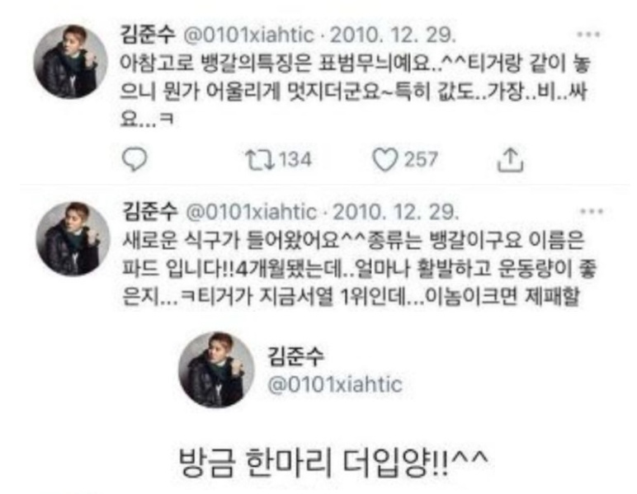Open @0101xiahtic handle in bottom profile
The image size is (637, 494).
(x=335, y=384)
